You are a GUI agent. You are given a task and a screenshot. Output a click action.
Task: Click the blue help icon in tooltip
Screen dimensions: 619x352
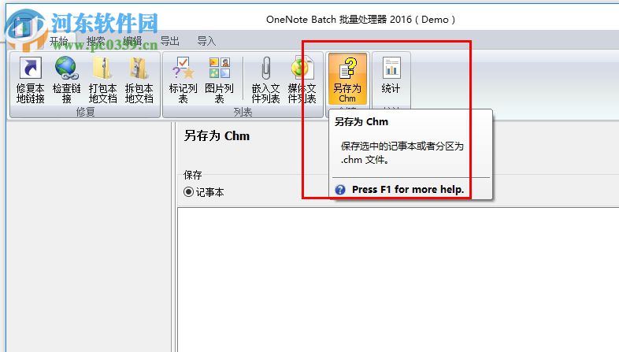(x=340, y=190)
